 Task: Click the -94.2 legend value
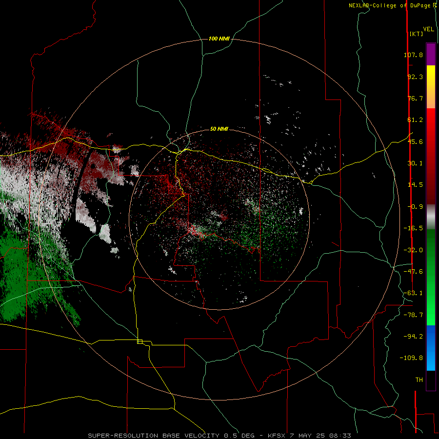413,337
